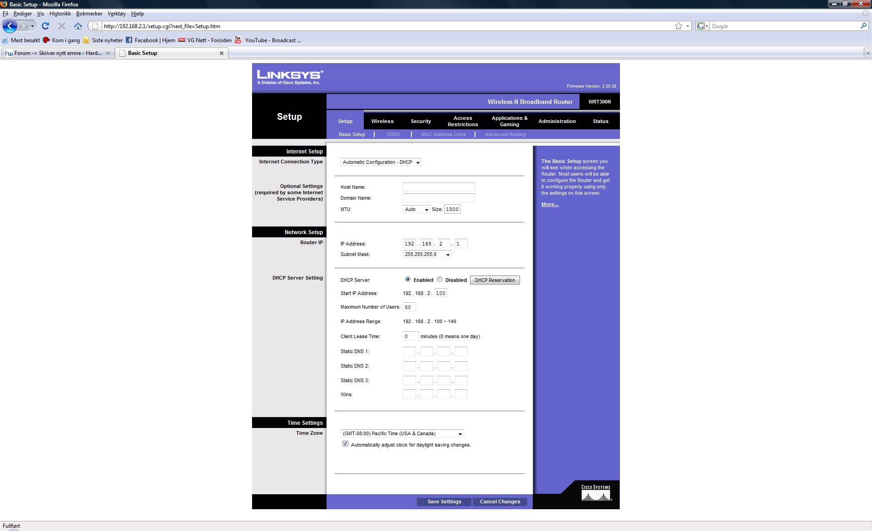The height and width of the screenshot is (531, 872).
Task: Open the Bokmerker menu
Action: coord(89,14)
